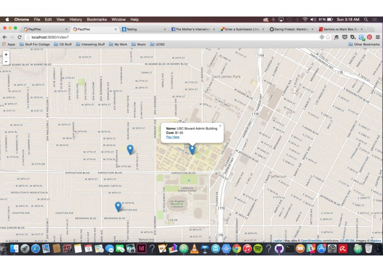The image size is (383, 272).
Task: Open the Mapbox attribution link
Action: coord(375,241)
